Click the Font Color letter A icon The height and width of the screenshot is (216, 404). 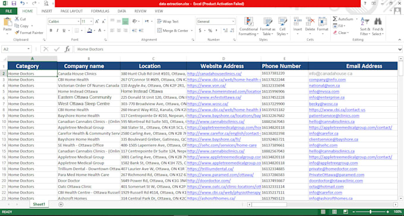pos(100,30)
